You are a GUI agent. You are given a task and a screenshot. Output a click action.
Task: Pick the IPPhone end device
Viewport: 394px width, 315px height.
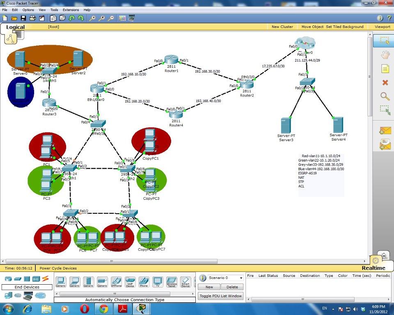tap(116, 282)
